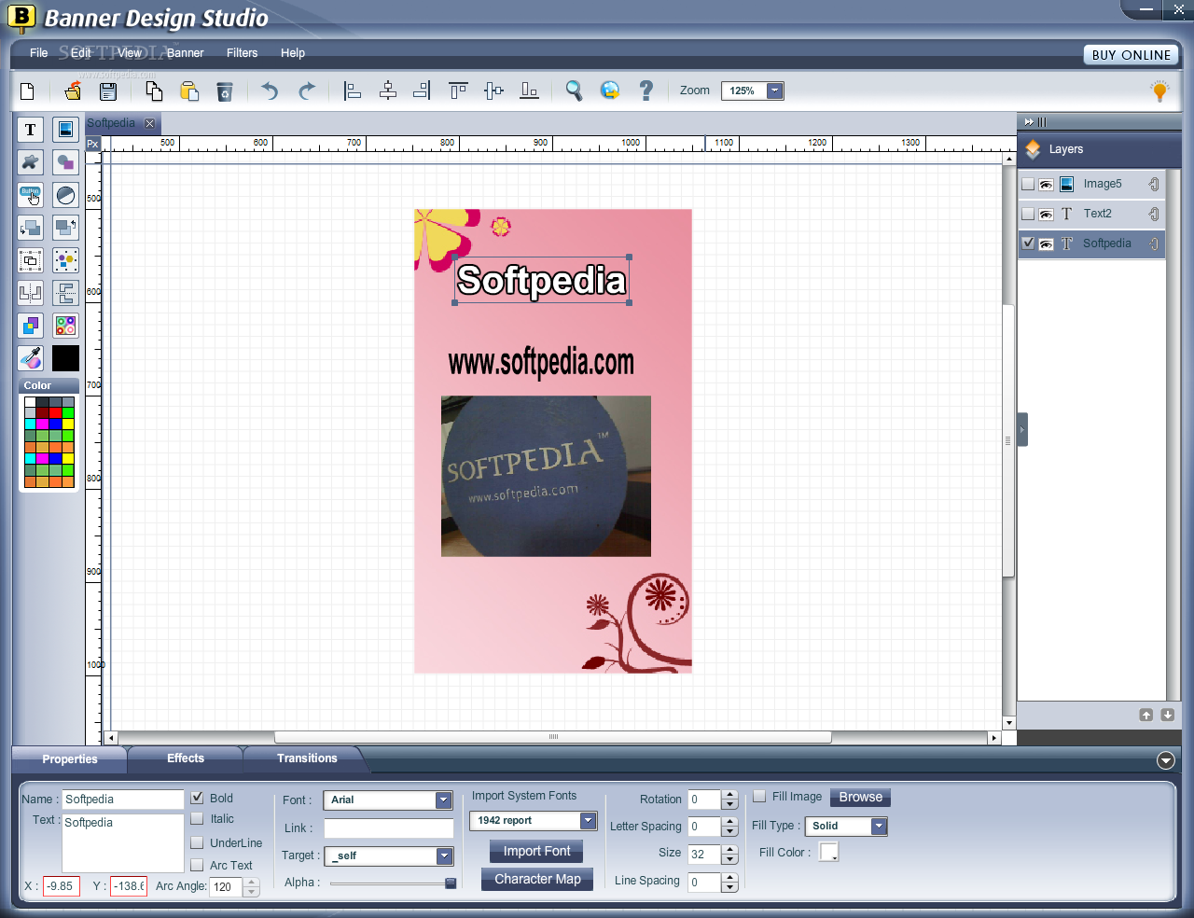Tick the Italic checkbox
Screen dimensions: 1194x918
point(197,819)
